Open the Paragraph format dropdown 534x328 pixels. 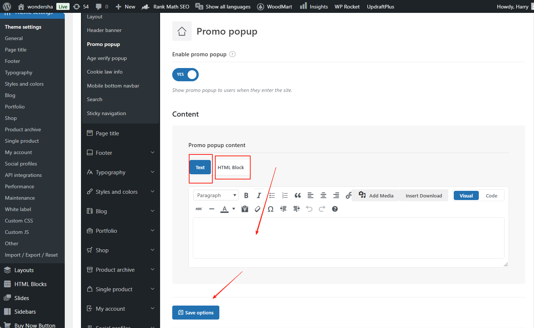(x=216, y=195)
